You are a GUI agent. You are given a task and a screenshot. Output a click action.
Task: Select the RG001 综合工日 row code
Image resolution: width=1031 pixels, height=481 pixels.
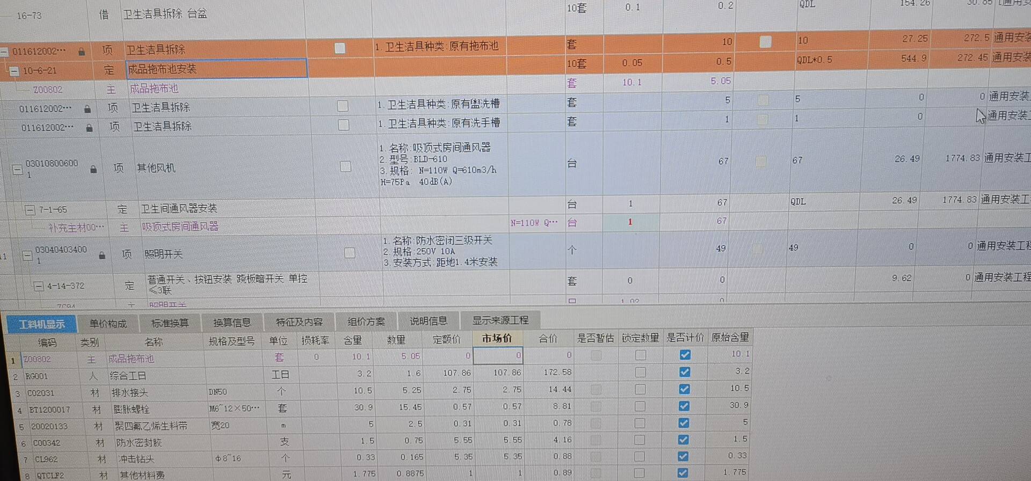[37, 376]
